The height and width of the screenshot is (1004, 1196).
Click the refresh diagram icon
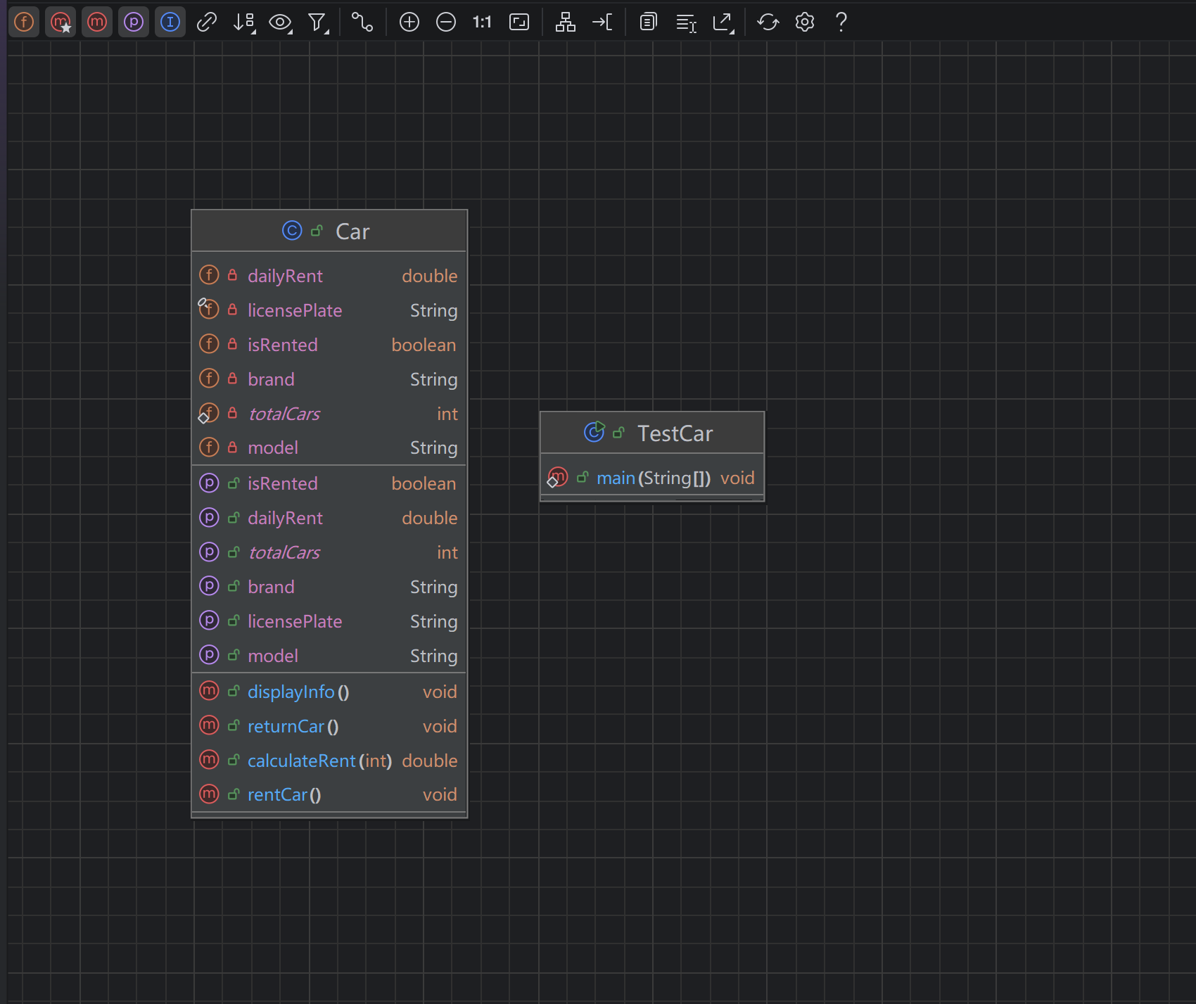(768, 23)
